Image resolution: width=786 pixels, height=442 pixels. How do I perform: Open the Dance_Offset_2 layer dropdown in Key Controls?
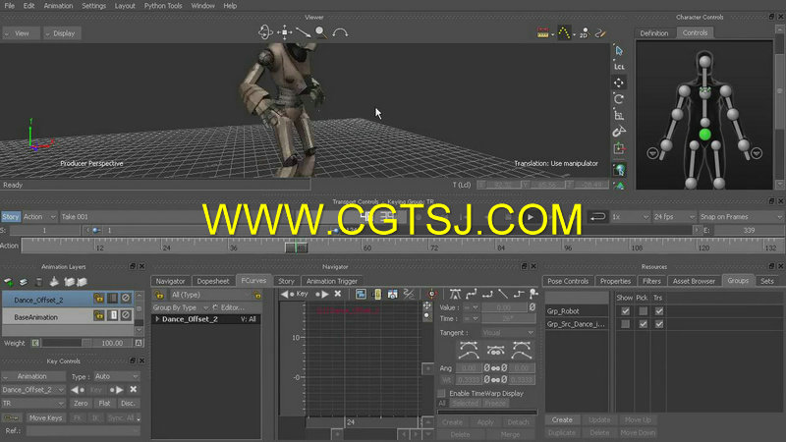pyautogui.click(x=33, y=389)
